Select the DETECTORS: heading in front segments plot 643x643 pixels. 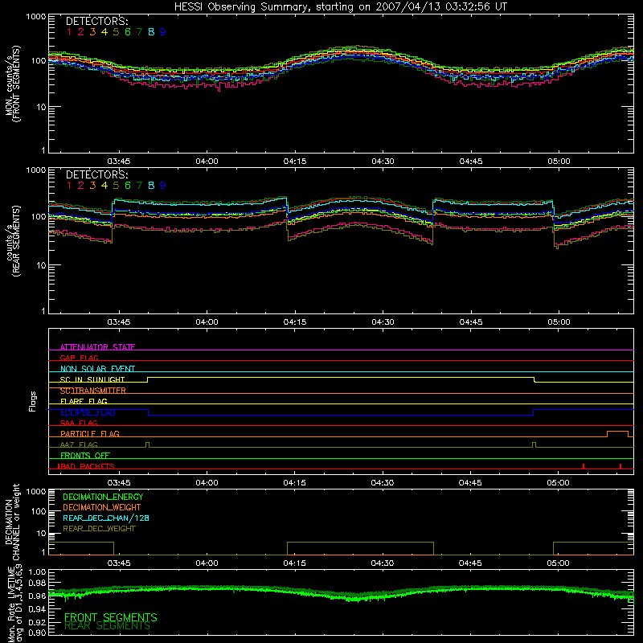click(x=97, y=21)
